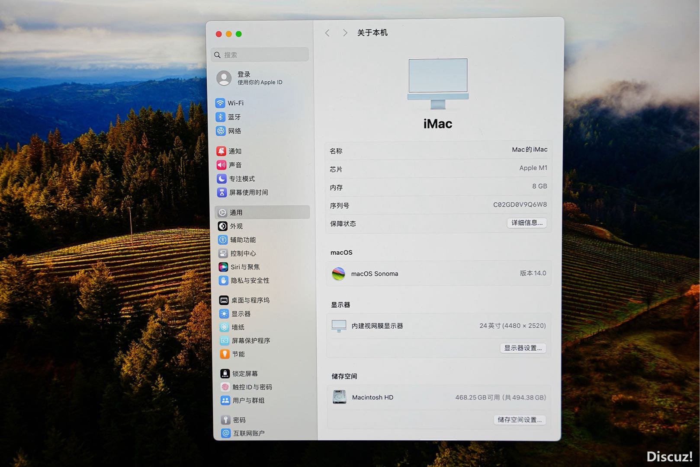Open Displays (显示器) sidebar icon
The image size is (700, 467).
(224, 313)
